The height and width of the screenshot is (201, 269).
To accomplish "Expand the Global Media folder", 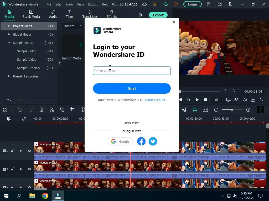I will [x=9, y=34].
